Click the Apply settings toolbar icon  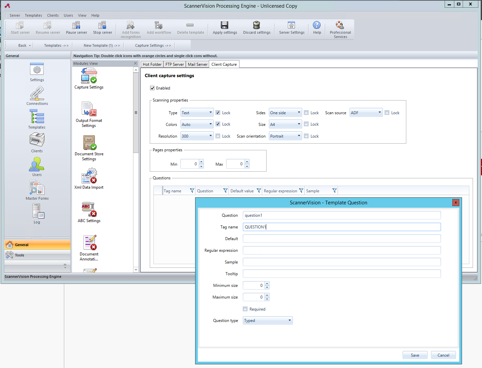(224, 27)
